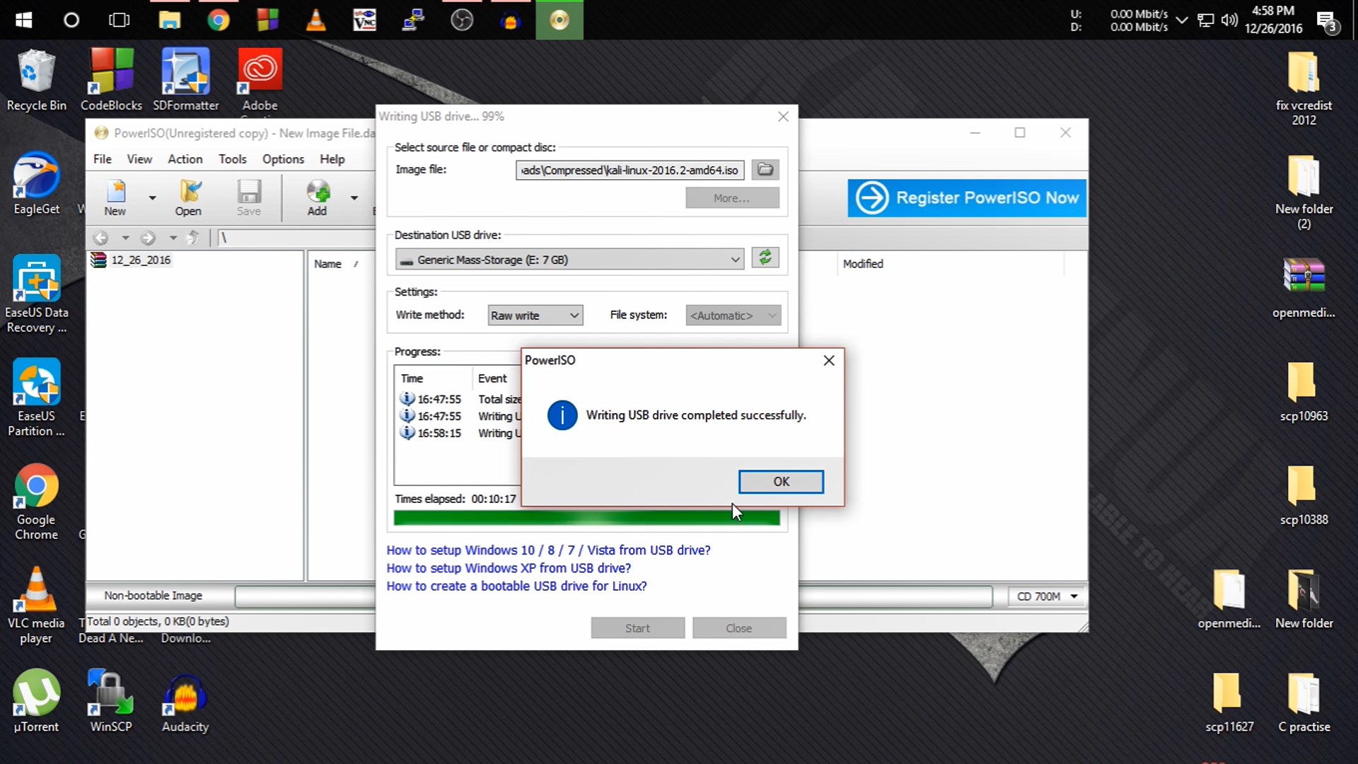Image resolution: width=1358 pixels, height=764 pixels.
Task: Expand the Back history dropdown arrow
Action: (x=125, y=238)
